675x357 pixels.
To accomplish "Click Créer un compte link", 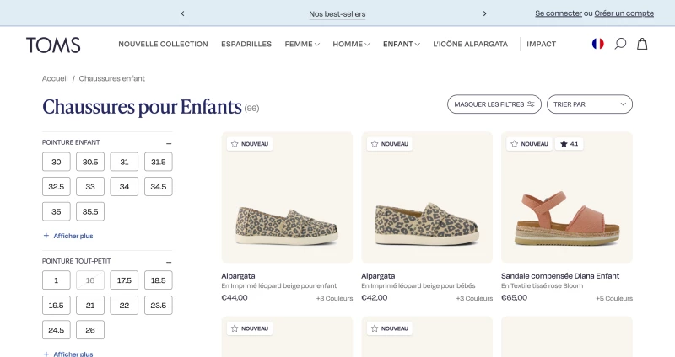I will (624, 13).
